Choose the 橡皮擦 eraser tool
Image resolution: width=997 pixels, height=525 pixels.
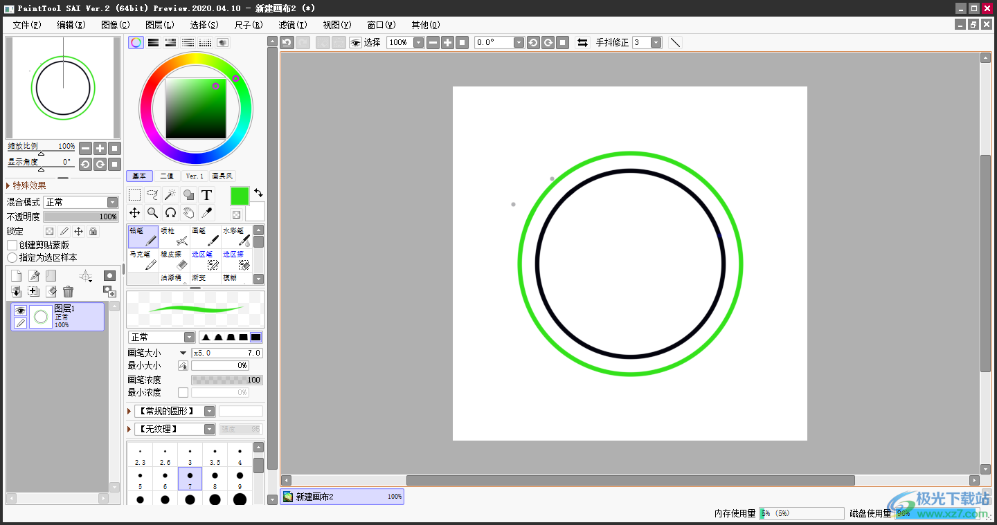[174, 260]
